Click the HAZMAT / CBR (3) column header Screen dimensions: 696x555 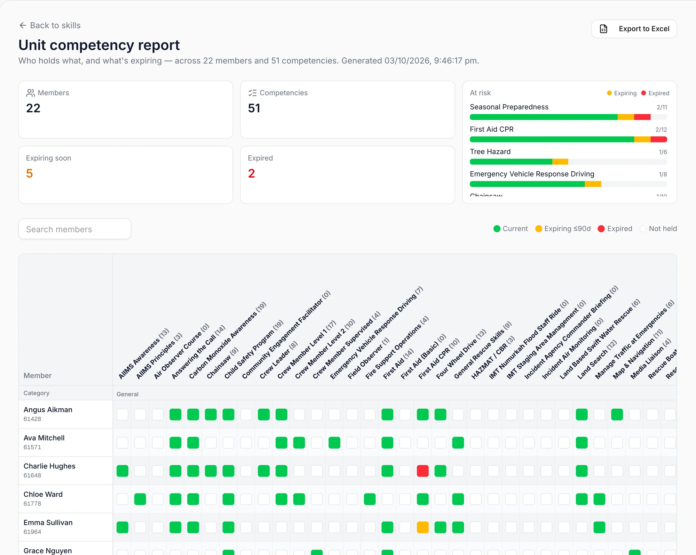(492, 358)
